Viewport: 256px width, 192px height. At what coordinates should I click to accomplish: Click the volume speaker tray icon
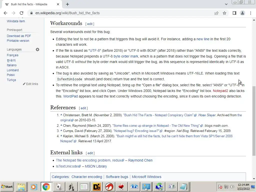point(232,186)
